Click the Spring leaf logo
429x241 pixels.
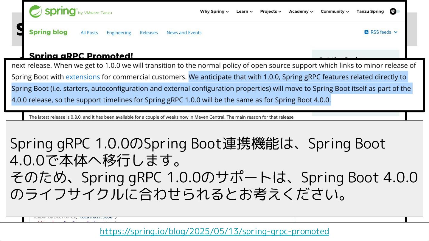pyautogui.click(x=35, y=11)
